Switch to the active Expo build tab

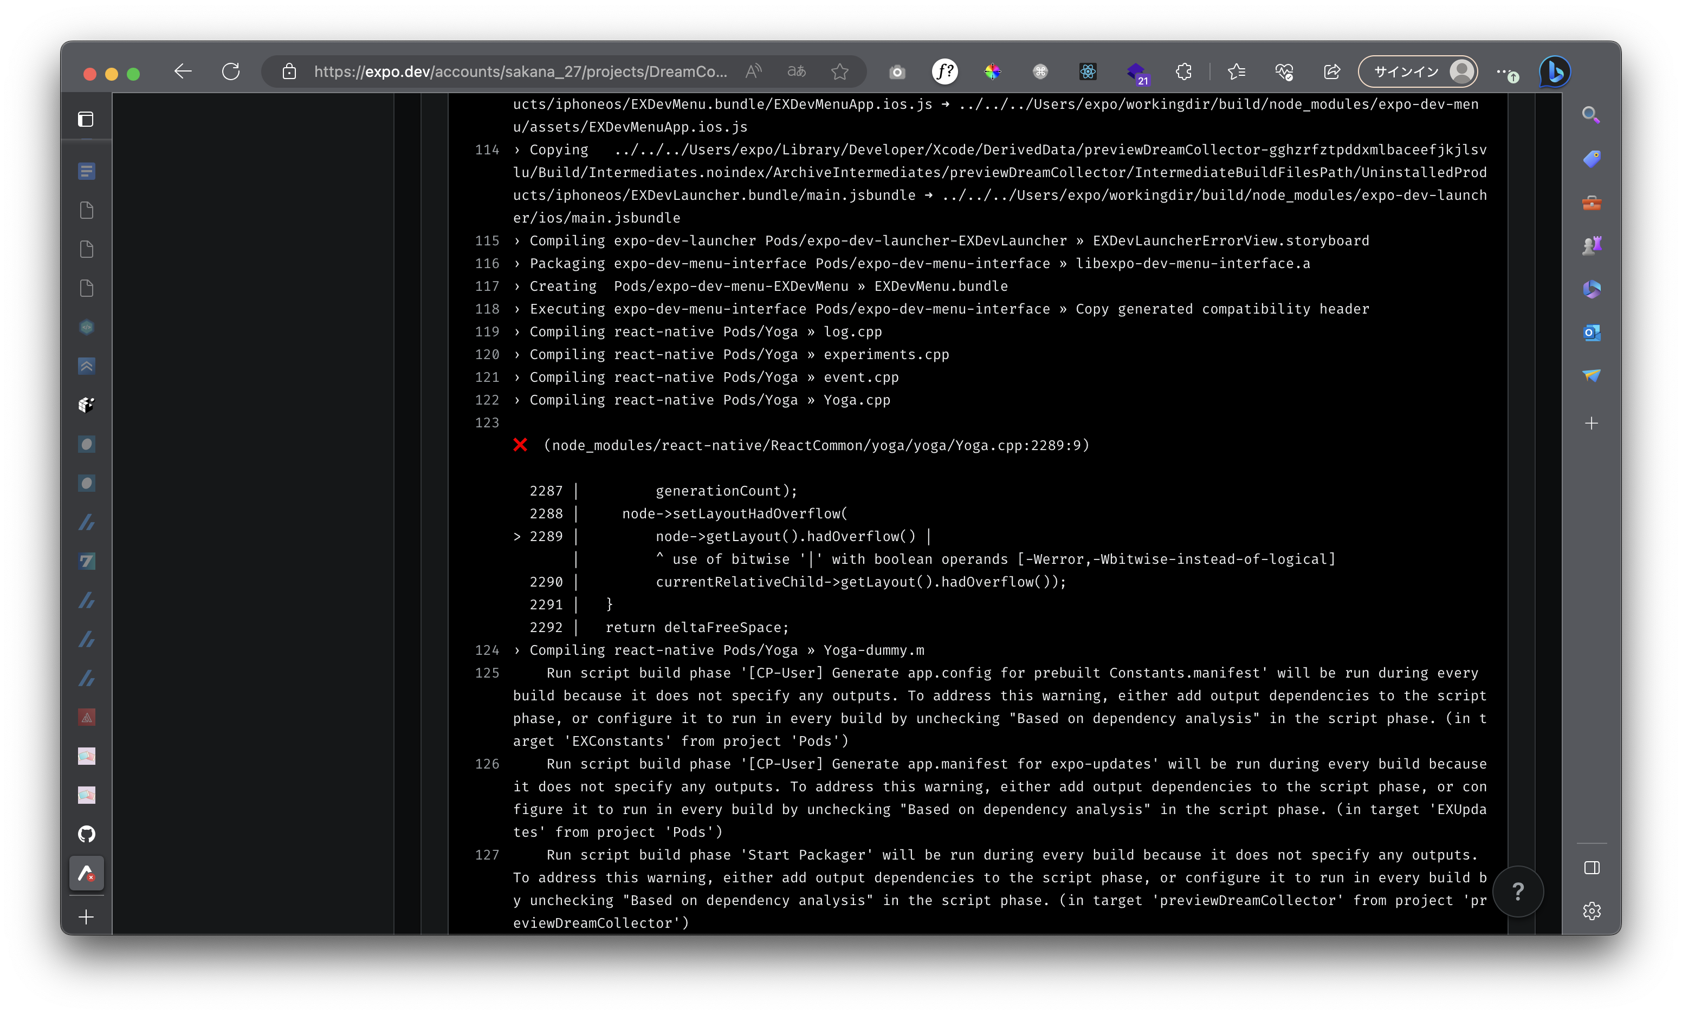tap(87, 873)
